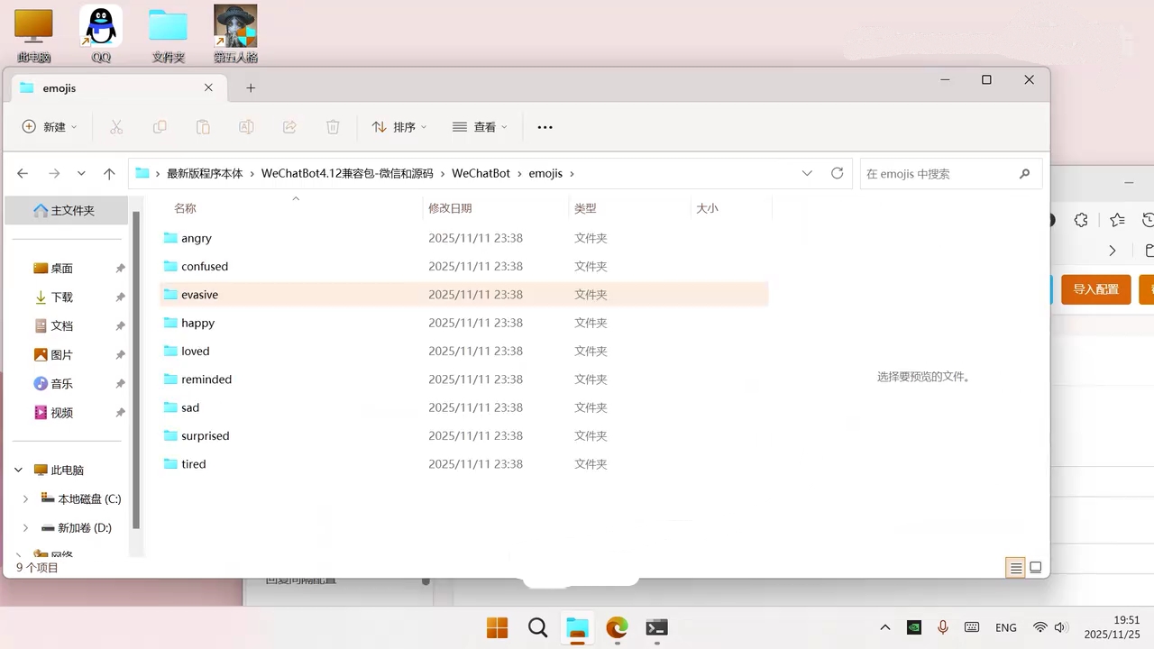Navigate to WeChatBot via the breadcrumb
1154x649 pixels.
(481, 173)
